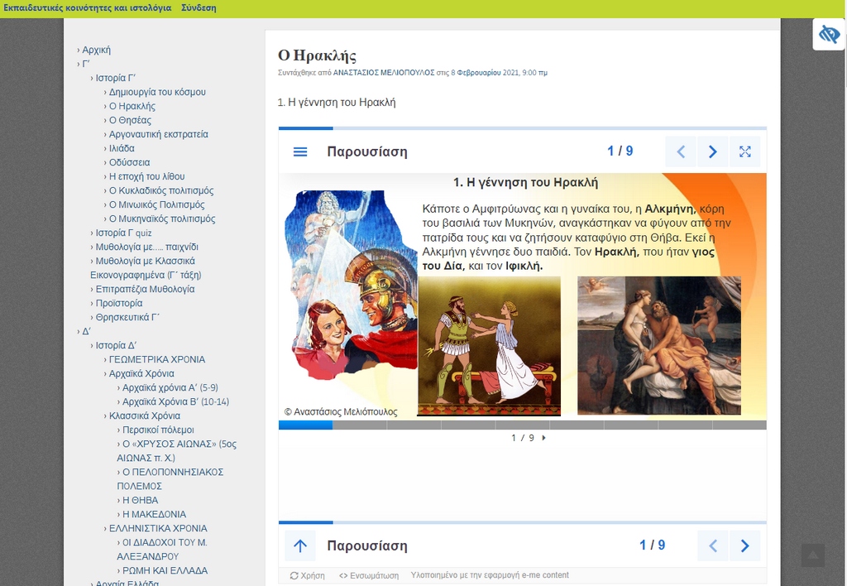Open Η ΘΗΒΑ page

pyautogui.click(x=141, y=499)
